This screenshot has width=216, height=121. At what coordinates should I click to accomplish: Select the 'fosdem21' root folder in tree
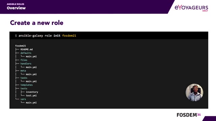(20, 46)
